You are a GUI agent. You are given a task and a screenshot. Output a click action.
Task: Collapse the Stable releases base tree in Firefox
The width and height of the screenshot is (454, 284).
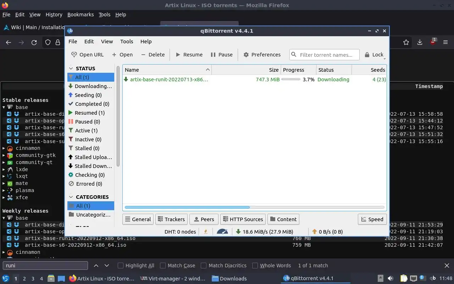point(4,107)
